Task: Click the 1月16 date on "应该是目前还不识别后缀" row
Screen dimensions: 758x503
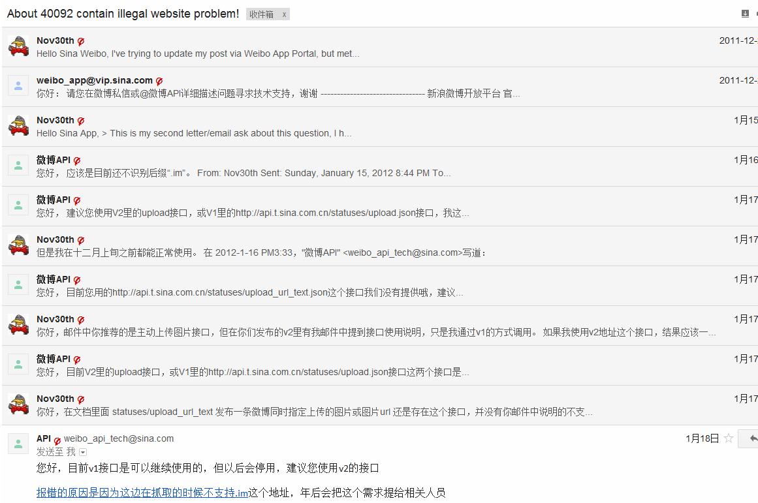Action: 746,160
